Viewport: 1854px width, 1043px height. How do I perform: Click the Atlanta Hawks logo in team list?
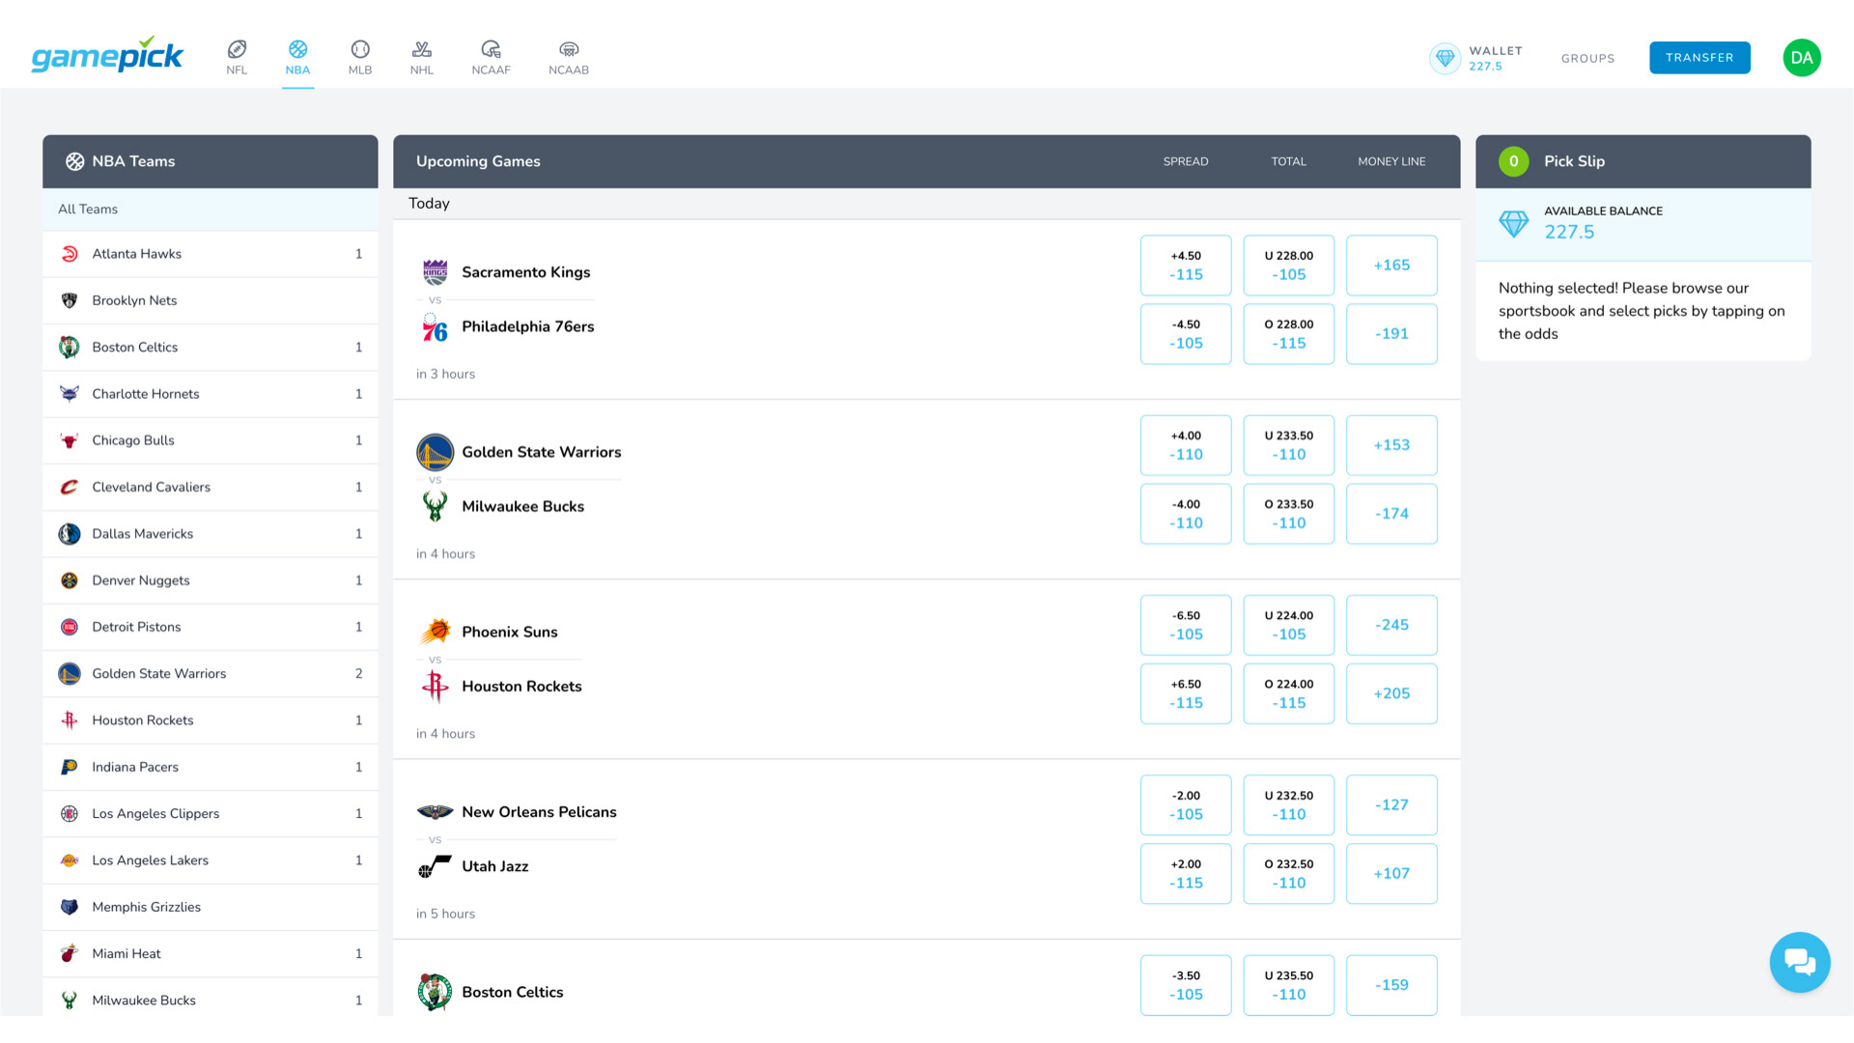70,254
